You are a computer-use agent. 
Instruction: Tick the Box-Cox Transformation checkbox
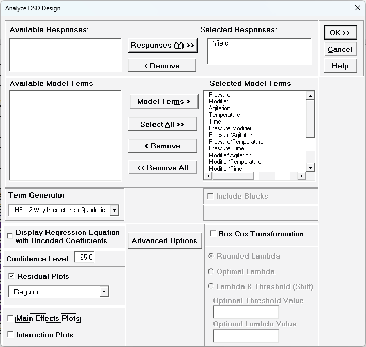coord(213,234)
